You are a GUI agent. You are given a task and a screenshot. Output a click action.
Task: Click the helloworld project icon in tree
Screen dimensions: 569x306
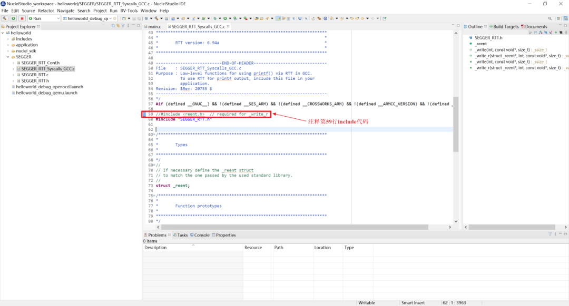[x=8, y=33]
